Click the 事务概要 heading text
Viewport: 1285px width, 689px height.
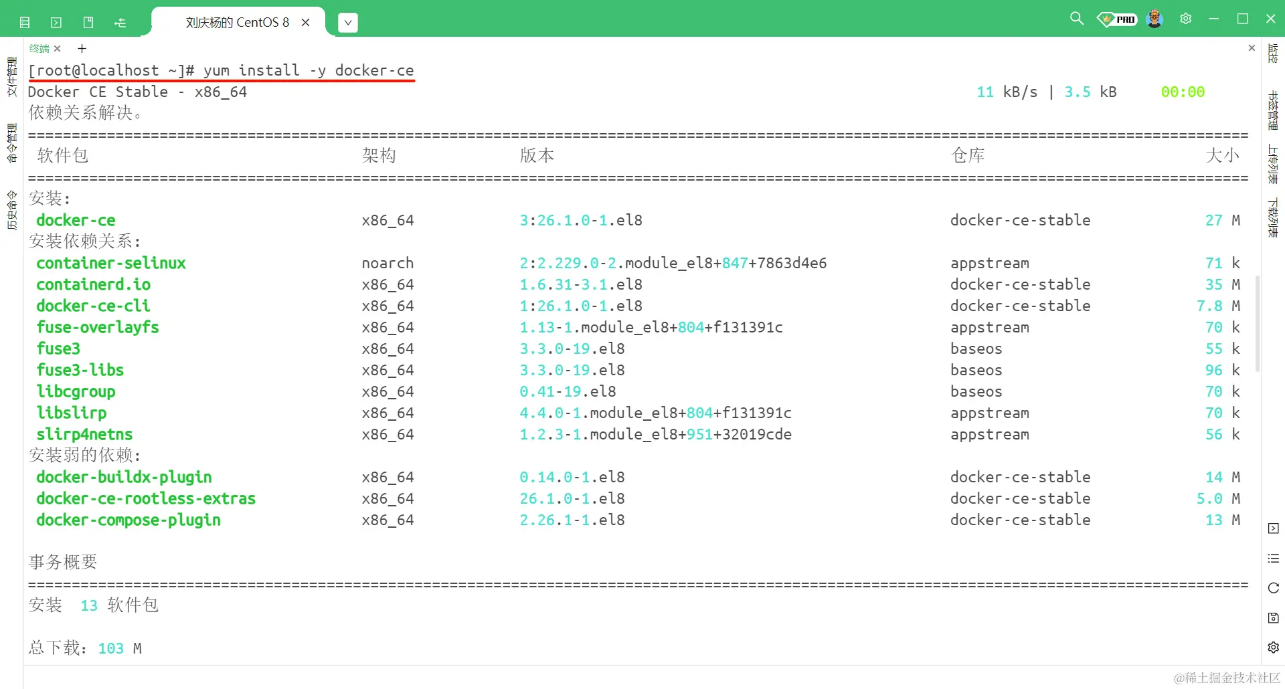tap(63, 562)
